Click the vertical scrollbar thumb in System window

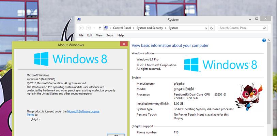[x=269, y=83]
